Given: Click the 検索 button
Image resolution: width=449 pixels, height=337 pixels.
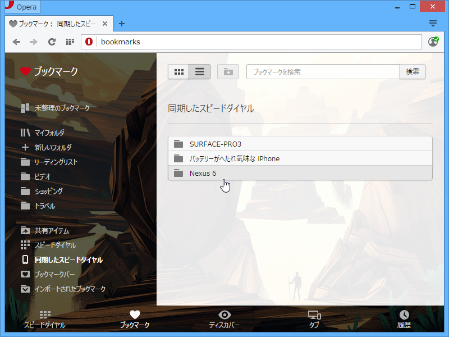Looking at the screenshot, I should pyautogui.click(x=413, y=72).
